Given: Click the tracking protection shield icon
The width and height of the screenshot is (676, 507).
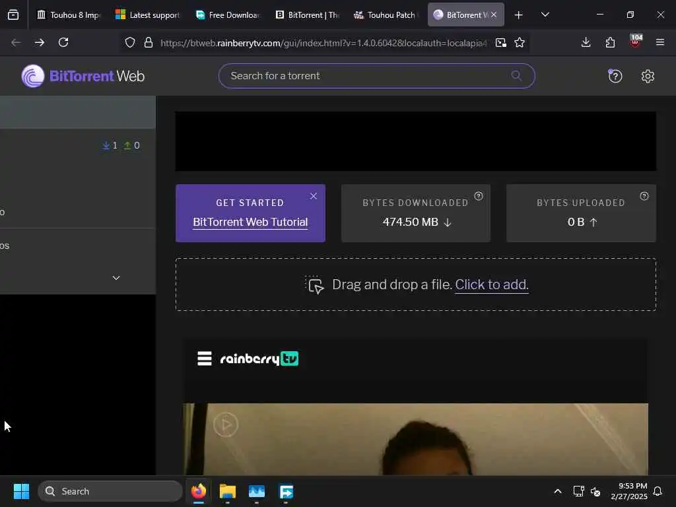Looking at the screenshot, I should tap(130, 42).
